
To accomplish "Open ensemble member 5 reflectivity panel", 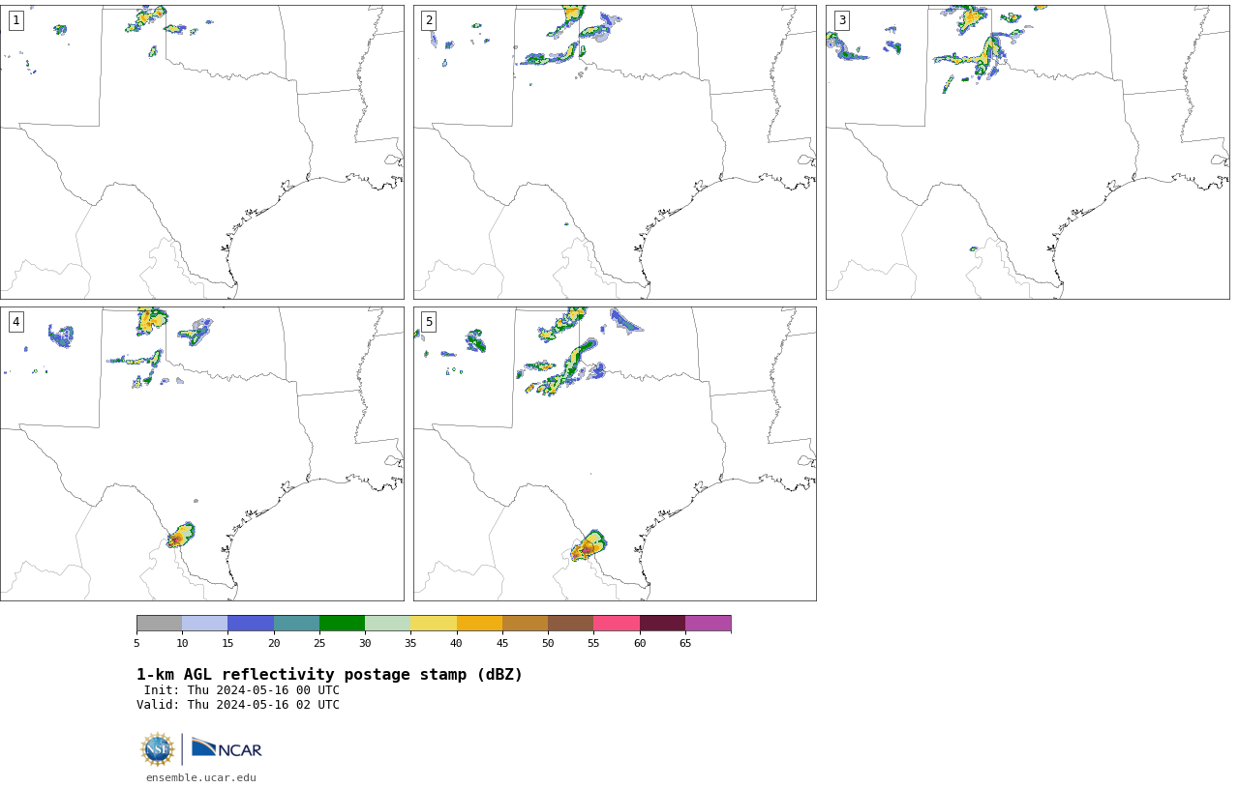I will click(x=615, y=453).
